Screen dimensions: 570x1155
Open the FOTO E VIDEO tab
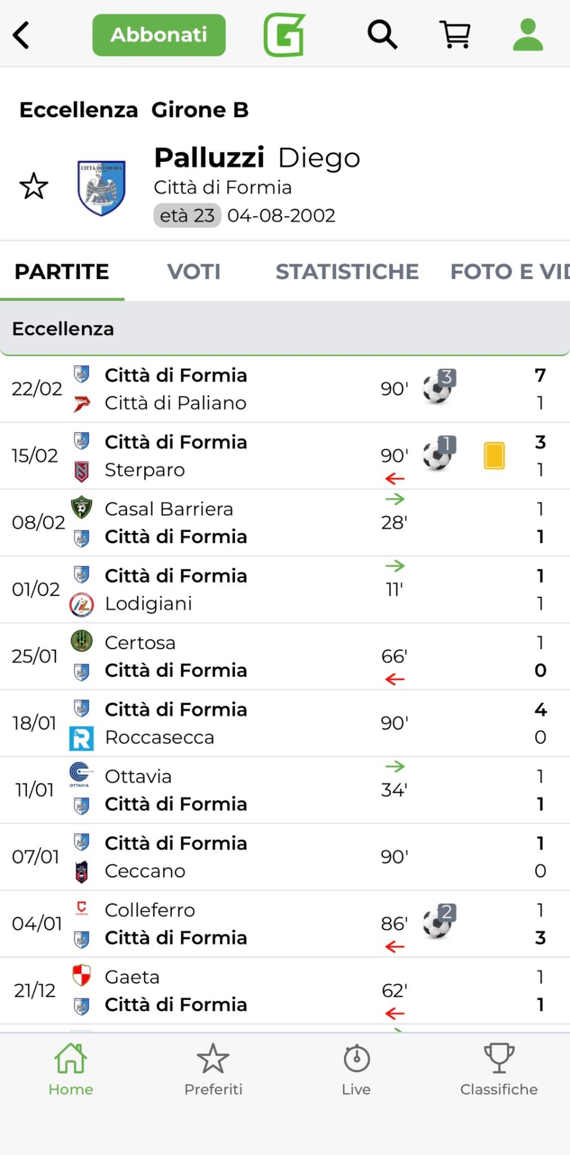[510, 272]
